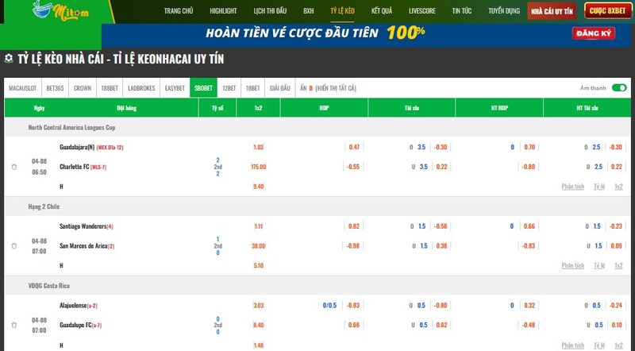This screenshot has height=351, width=635.
Task: Click the Santiago Wanderers team name
Action: [x=83, y=226]
